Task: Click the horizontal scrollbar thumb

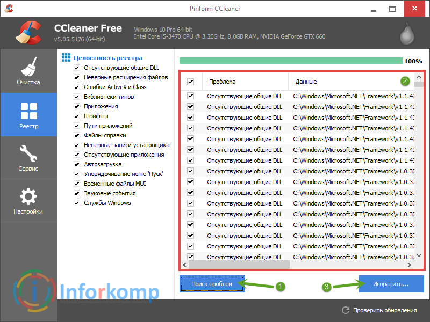Action: point(239,265)
